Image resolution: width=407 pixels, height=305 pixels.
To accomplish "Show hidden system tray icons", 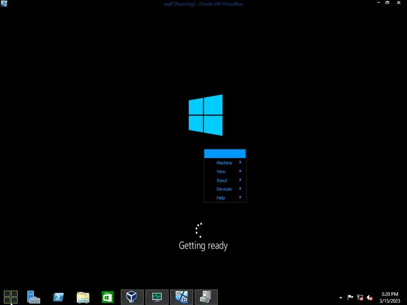I will point(341,297).
